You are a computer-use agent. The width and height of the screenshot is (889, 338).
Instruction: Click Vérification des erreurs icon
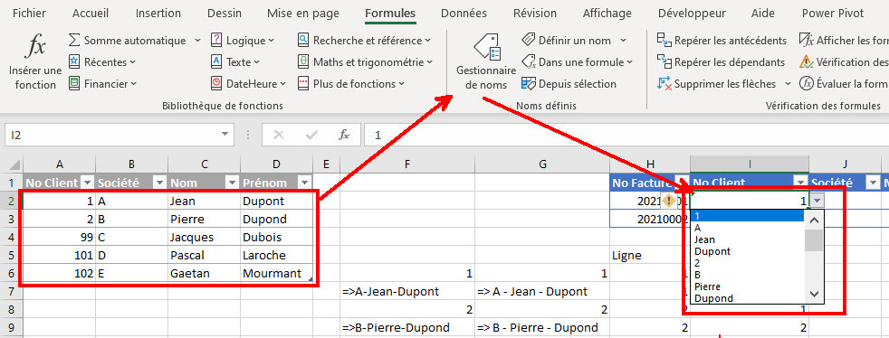click(807, 61)
